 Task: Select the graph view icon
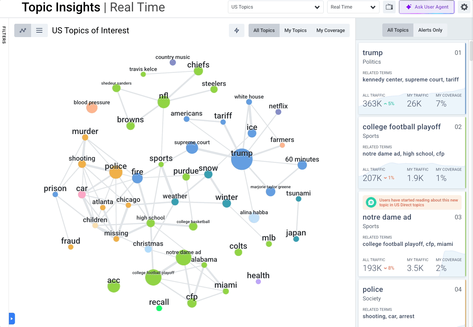[x=22, y=30]
